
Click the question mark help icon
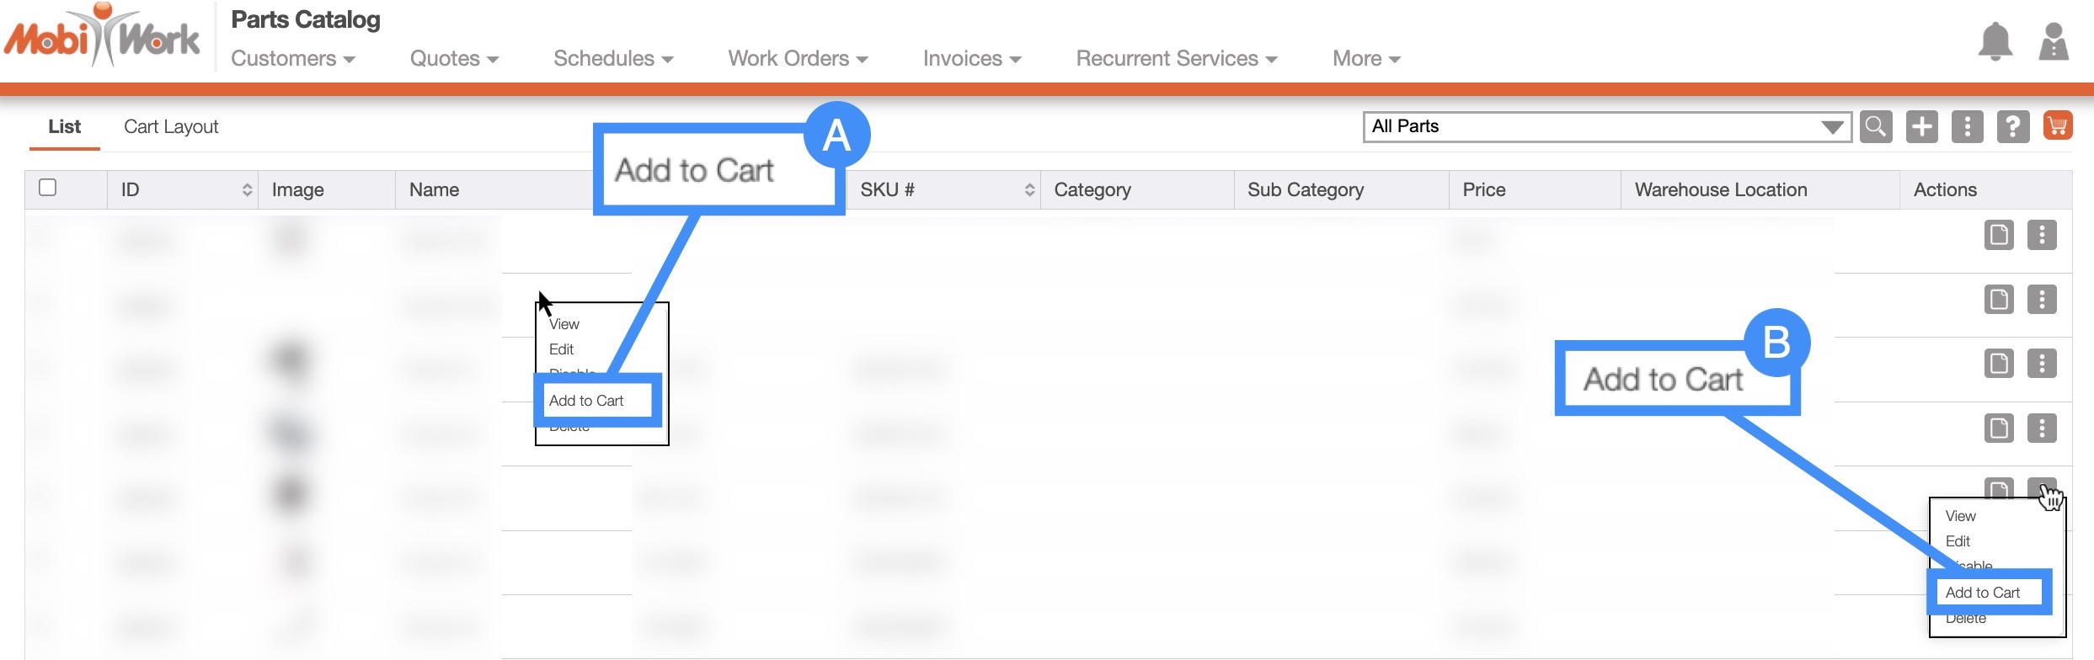[x=2012, y=127]
